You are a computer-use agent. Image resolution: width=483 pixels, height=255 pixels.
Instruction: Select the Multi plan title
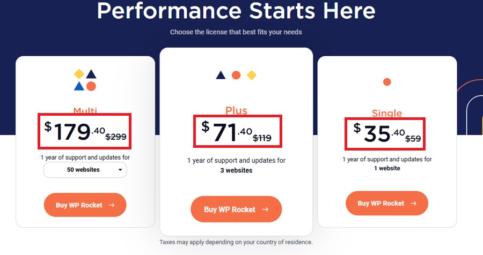point(85,111)
